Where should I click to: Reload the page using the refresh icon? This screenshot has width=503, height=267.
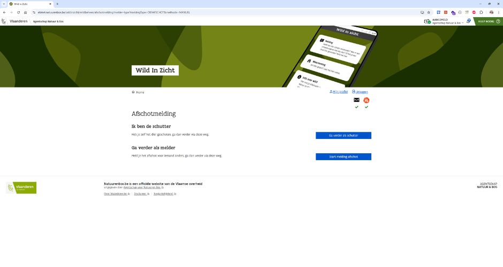(18, 12)
